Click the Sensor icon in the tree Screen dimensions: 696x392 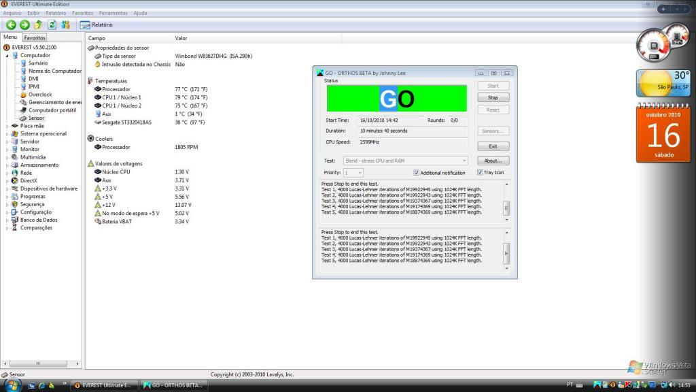[x=23, y=118]
